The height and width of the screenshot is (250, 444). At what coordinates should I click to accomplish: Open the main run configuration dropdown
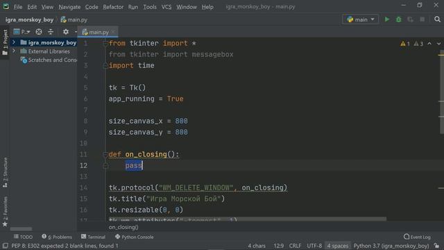[x=361, y=19]
